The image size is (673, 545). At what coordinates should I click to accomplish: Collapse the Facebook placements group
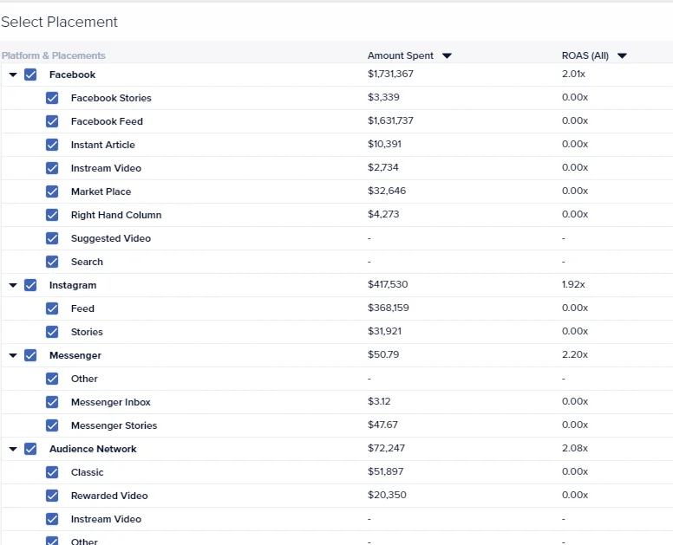click(x=13, y=75)
